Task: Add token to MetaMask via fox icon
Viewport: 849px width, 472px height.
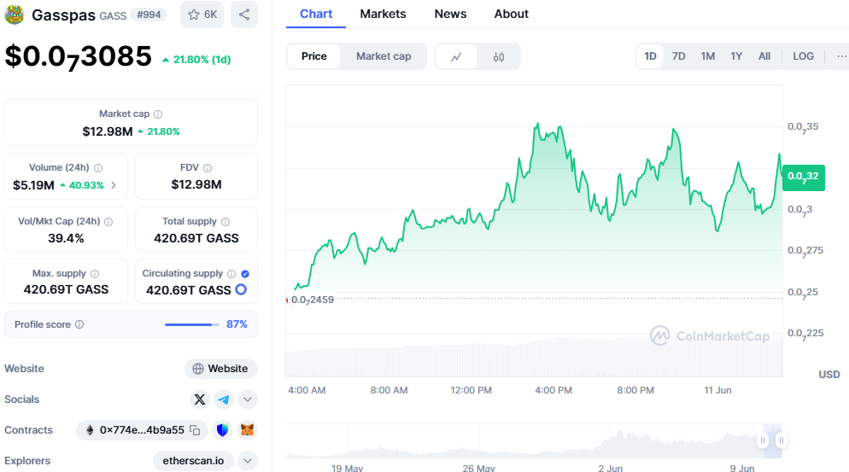Action: (x=247, y=430)
